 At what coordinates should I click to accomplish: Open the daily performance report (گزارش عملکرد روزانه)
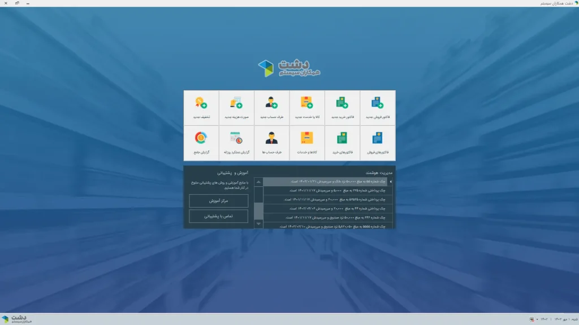[236, 143]
